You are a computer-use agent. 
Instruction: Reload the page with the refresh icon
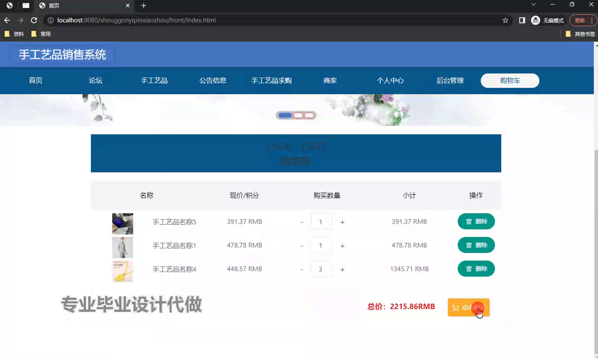[34, 20]
